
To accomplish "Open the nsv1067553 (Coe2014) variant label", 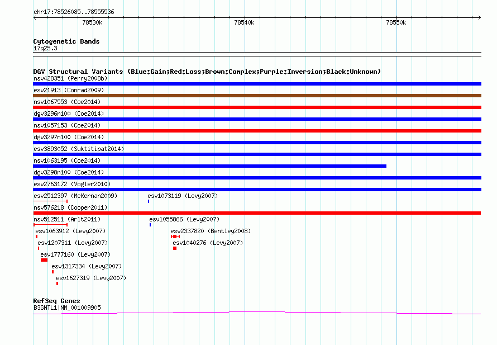I will (66, 102).
